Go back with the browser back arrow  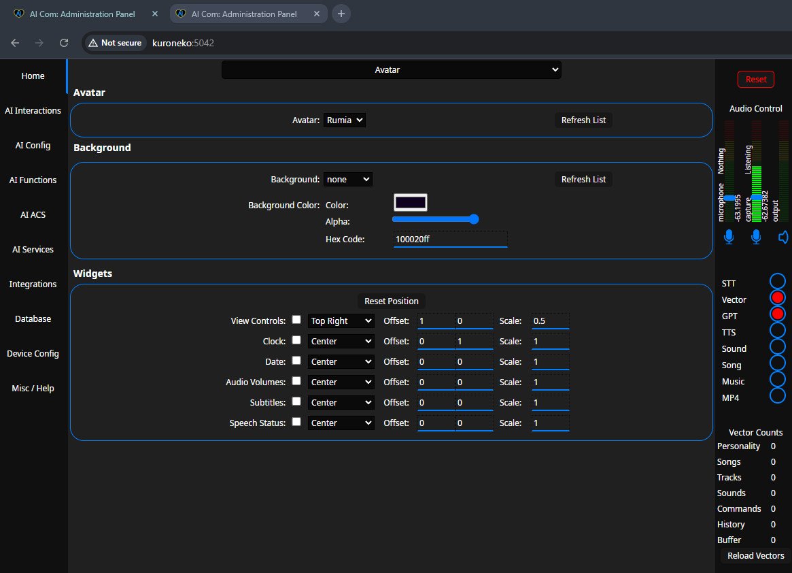pyautogui.click(x=15, y=43)
